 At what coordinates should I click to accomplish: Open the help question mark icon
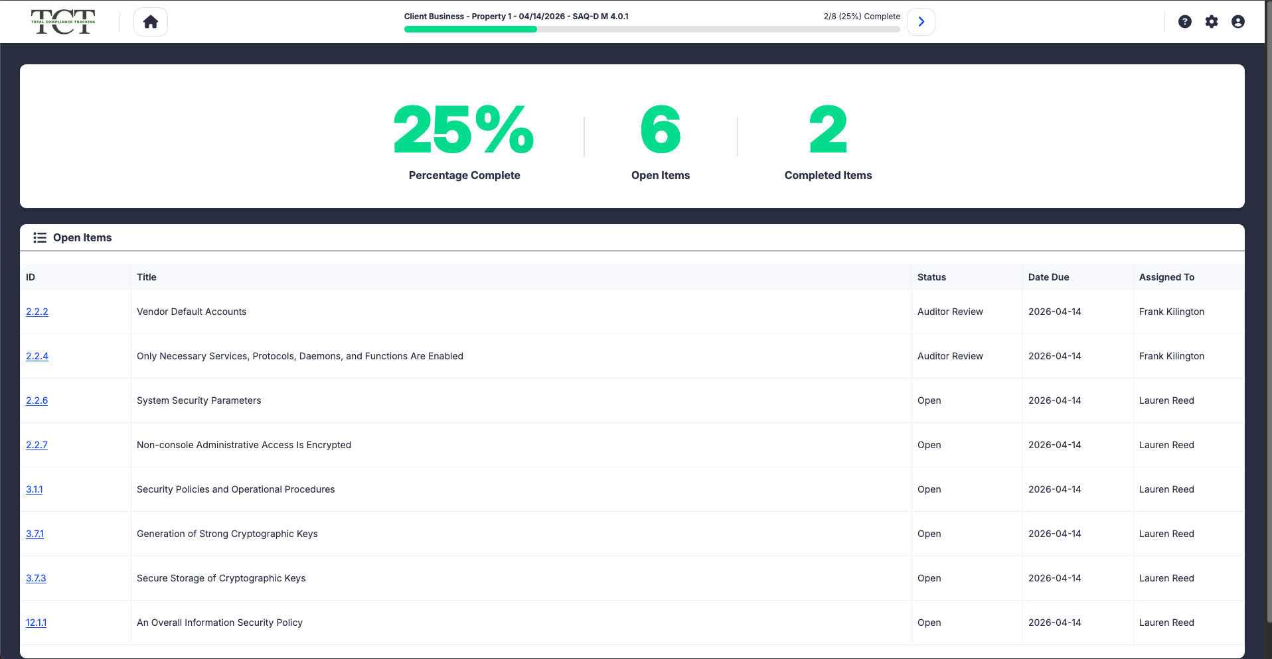click(x=1184, y=22)
